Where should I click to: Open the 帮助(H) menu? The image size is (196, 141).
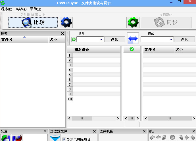pyautogui.click(x=36, y=9)
